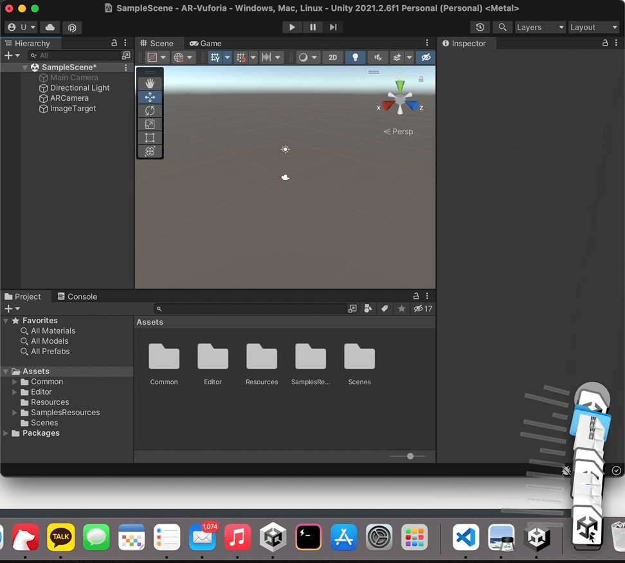Click the scene orientation gizmo cube
Image resolution: width=625 pixels, height=563 pixels.
tap(400, 98)
